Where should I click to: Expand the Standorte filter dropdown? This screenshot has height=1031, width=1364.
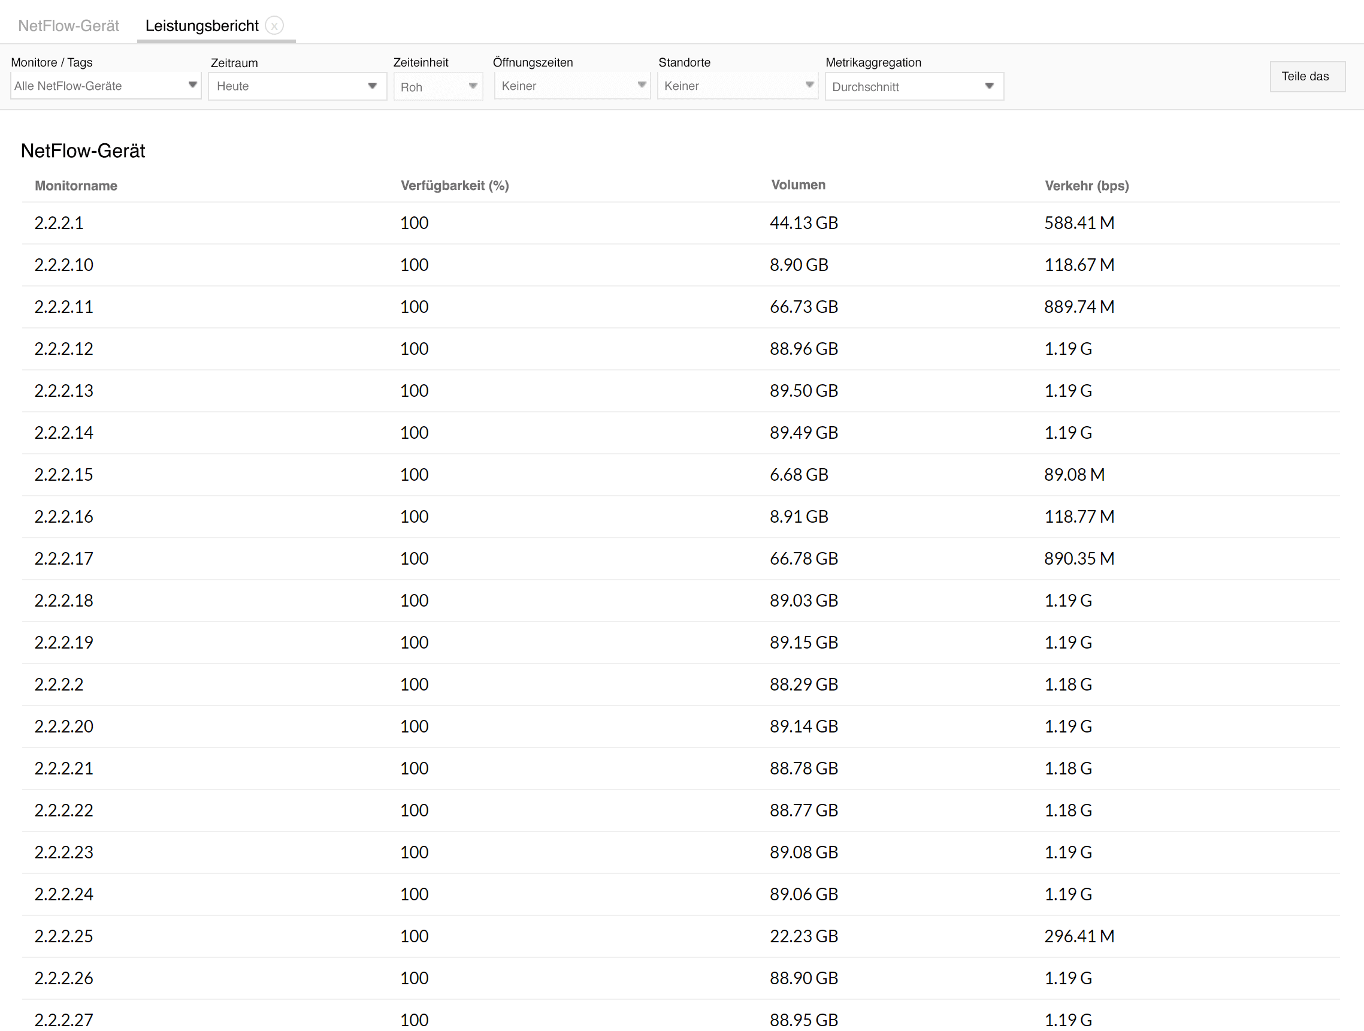tap(806, 87)
